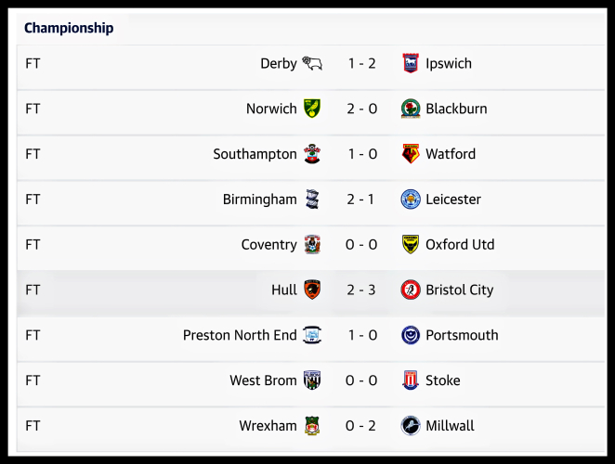Screen dimensions: 615x464
Task: Select the Bristol City team name
Action: click(459, 290)
